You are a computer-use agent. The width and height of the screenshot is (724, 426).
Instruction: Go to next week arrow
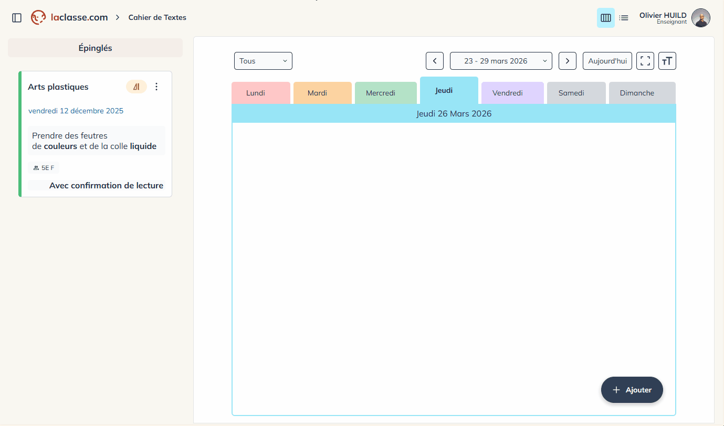pos(567,61)
